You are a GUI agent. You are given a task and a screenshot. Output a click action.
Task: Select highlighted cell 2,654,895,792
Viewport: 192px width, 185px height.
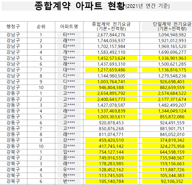pyautogui.click(x=111, y=94)
